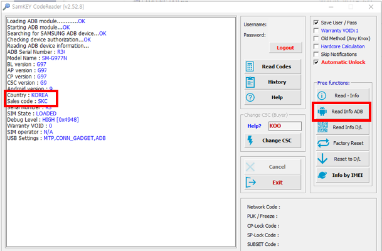382x251 pixels.
Task: Click the question mark icon beside Help
Action: (250, 97)
